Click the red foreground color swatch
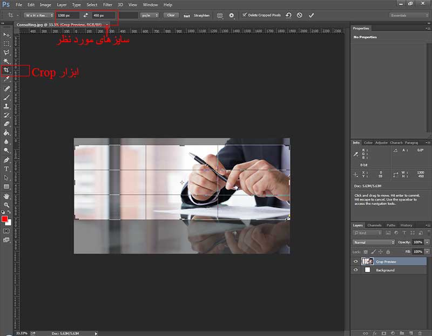 [4, 219]
